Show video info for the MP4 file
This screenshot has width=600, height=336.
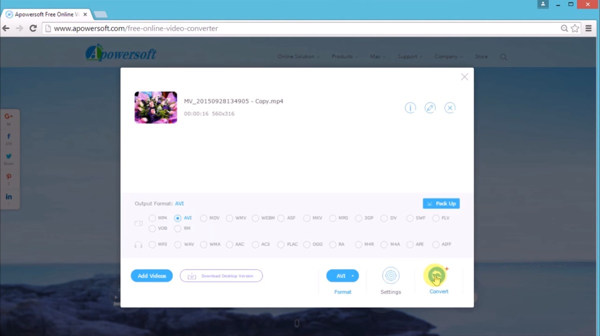click(410, 107)
